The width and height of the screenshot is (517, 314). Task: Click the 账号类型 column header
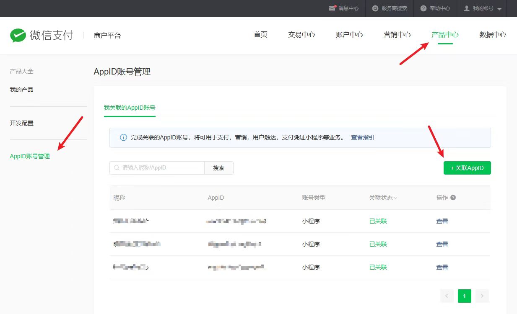click(314, 198)
